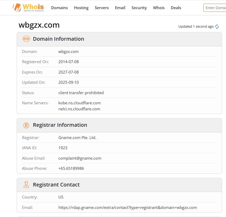Click the Abuse Email: label
226x217 pixels.
pos(34,158)
